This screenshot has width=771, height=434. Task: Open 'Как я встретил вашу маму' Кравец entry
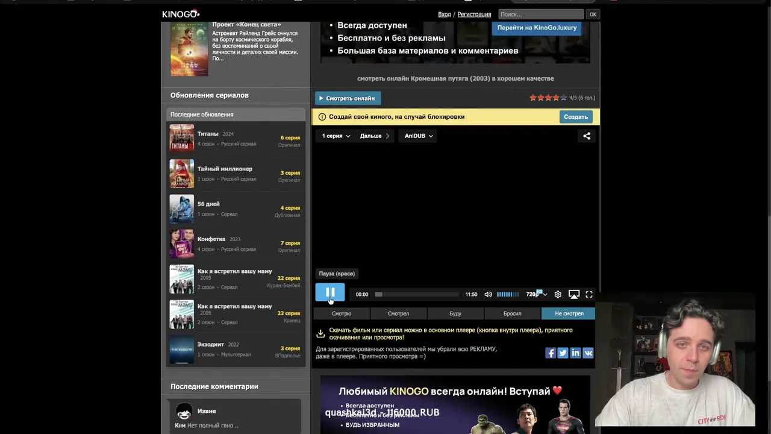pyautogui.click(x=236, y=313)
